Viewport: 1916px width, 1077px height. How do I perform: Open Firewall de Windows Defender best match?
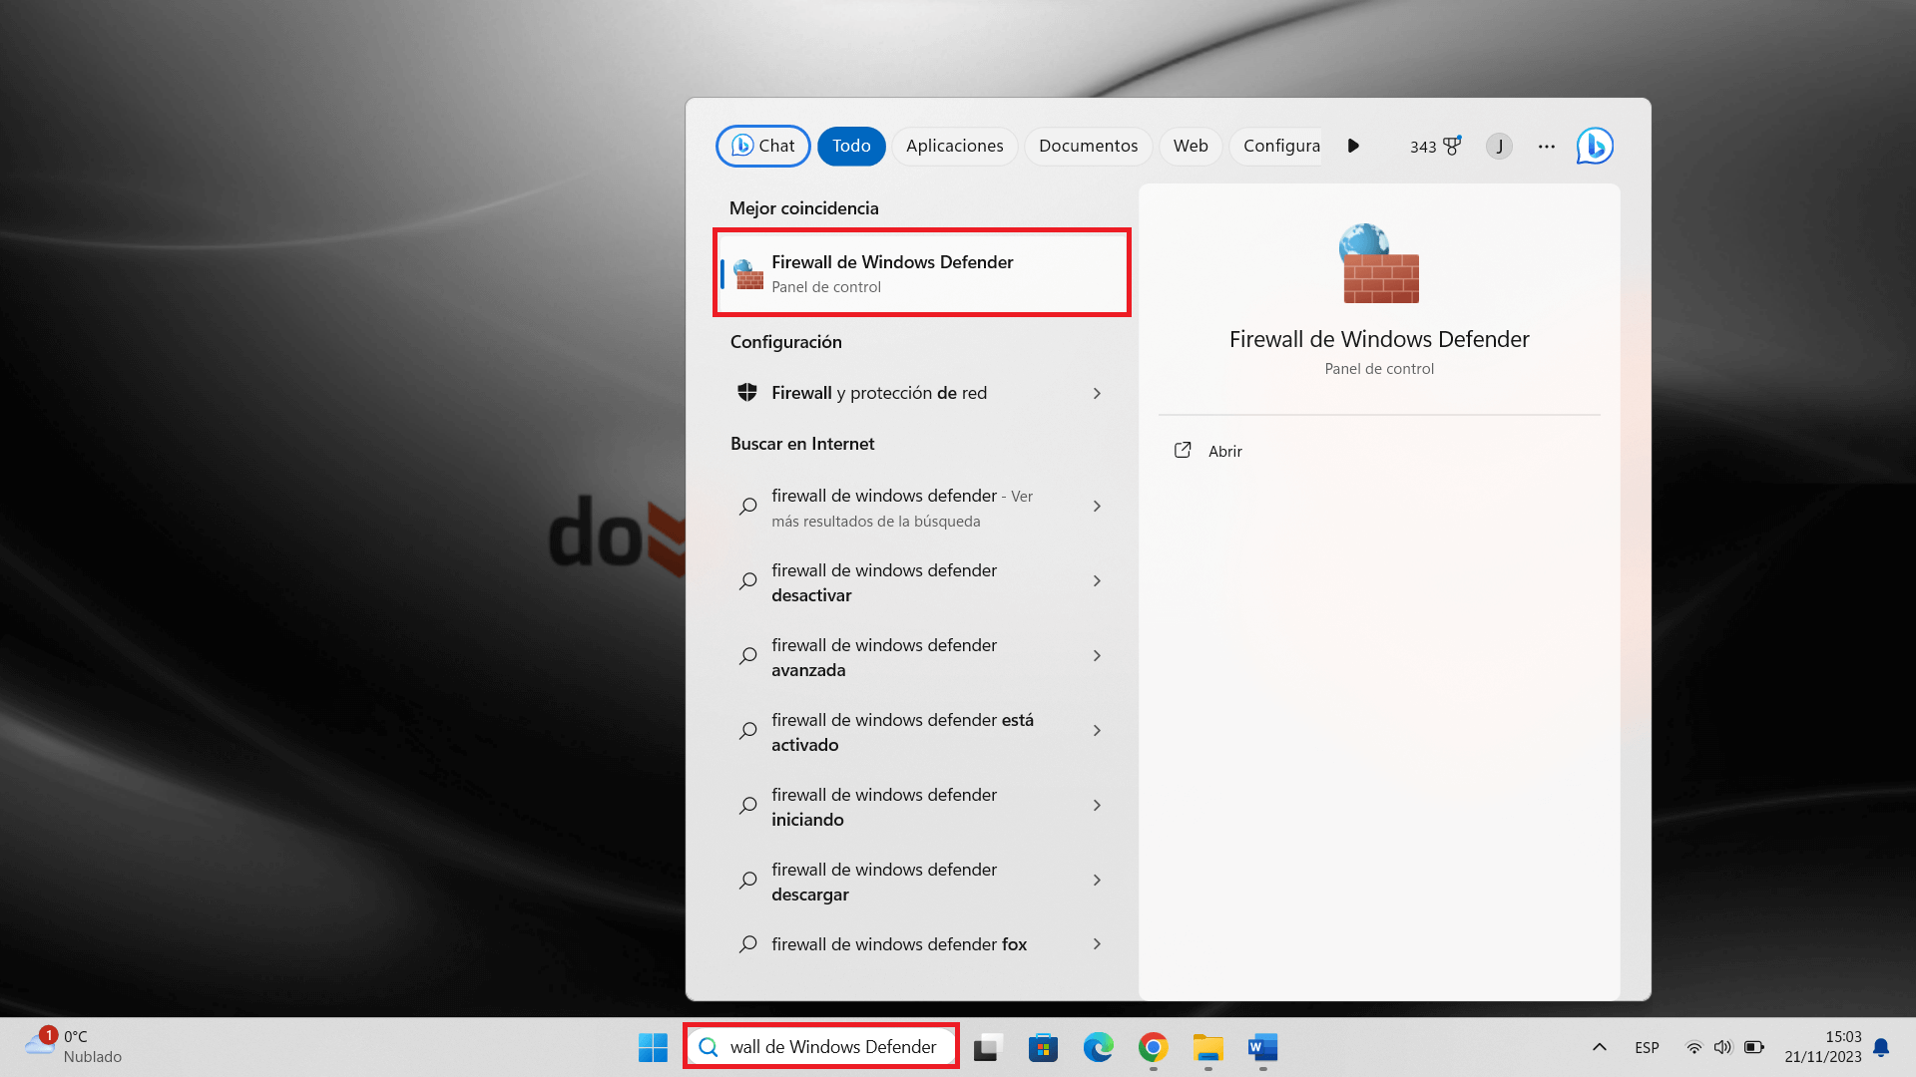(x=921, y=273)
